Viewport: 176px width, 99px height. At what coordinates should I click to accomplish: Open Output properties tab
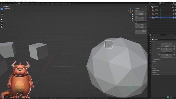point(150,42)
